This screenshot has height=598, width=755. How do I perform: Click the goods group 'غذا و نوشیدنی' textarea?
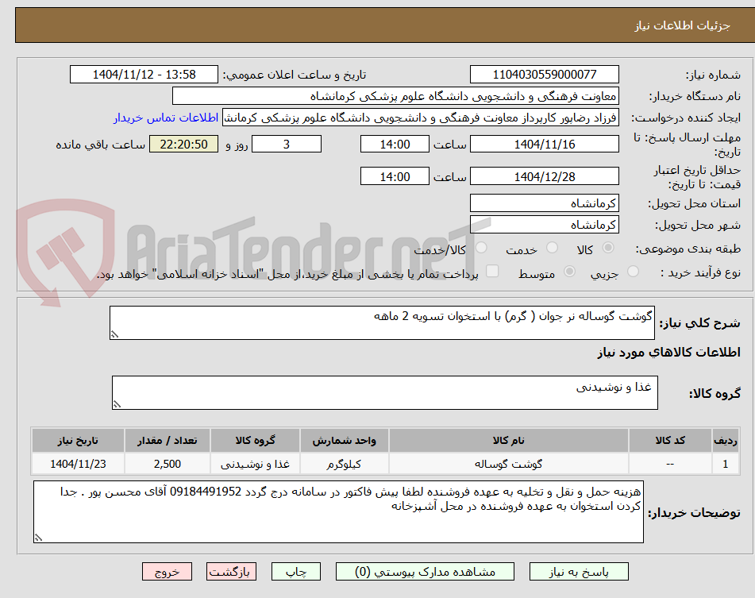coord(385,392)
